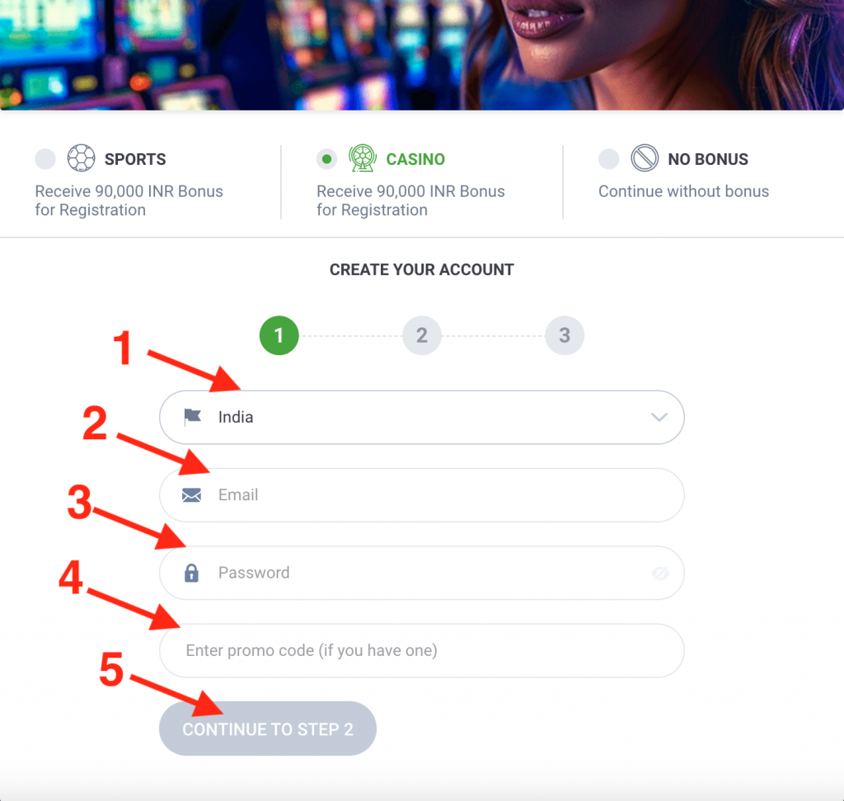Click the padlock icon in the Password field
This screenshot has width=844, height=801.
(191, 573)
